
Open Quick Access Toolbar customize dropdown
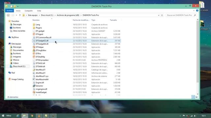tap(18, 7)
